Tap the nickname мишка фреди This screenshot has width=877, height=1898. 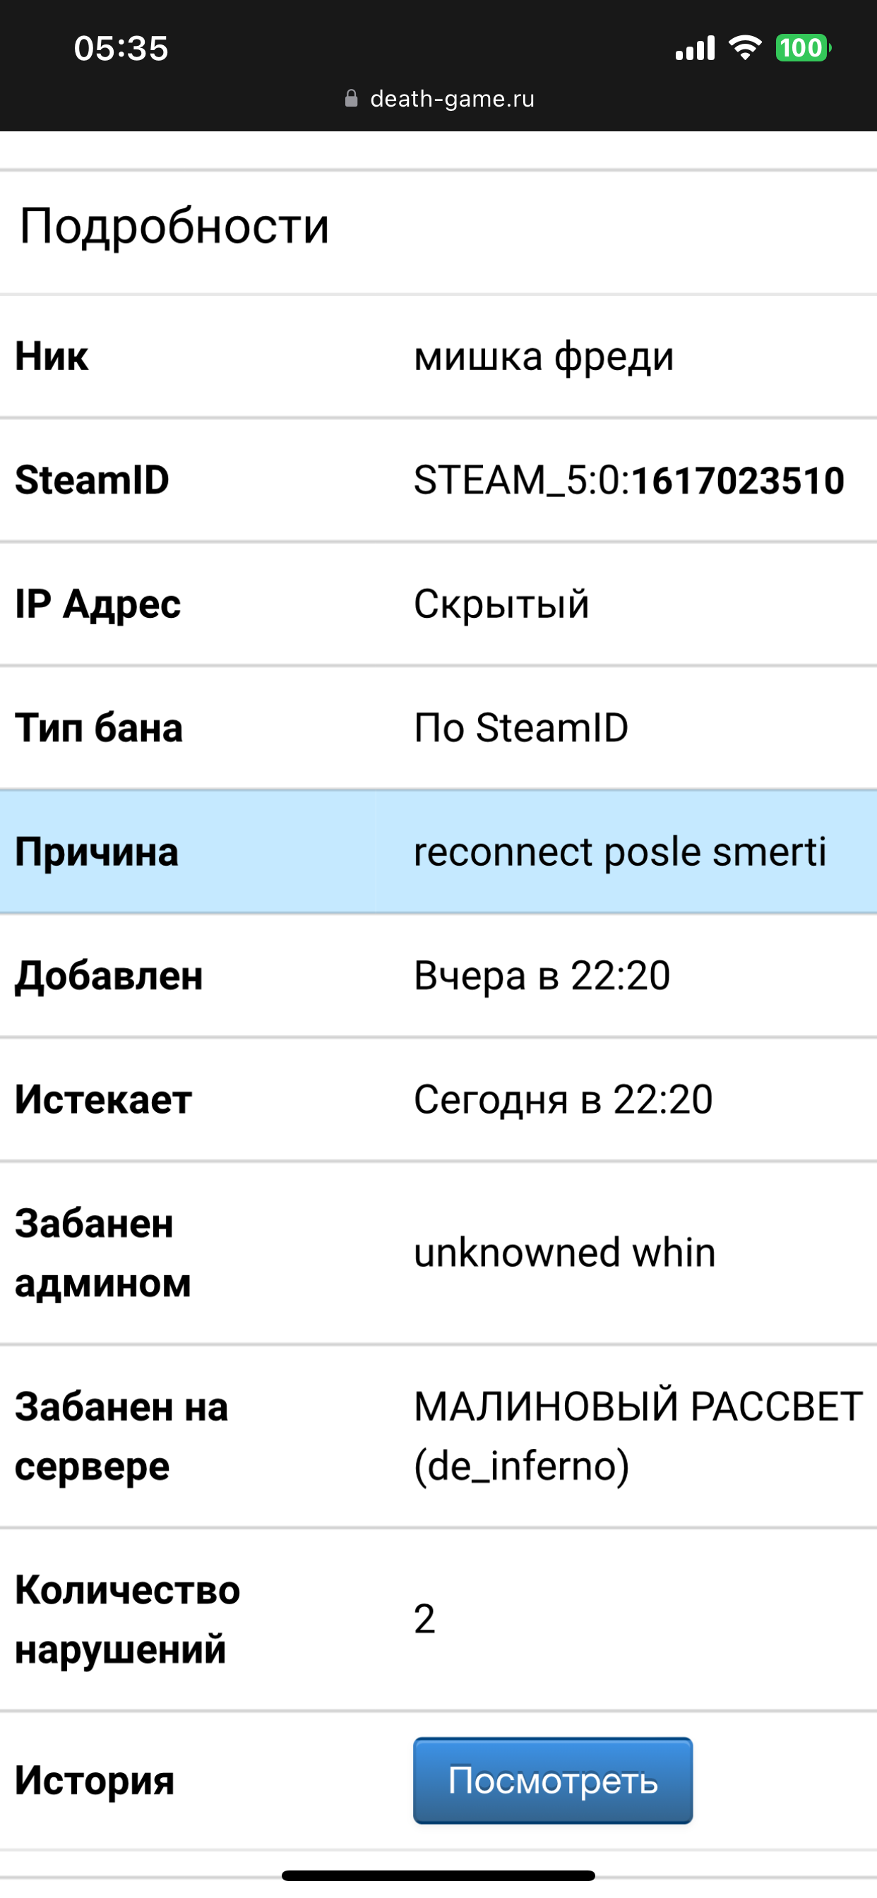[544, 357]
